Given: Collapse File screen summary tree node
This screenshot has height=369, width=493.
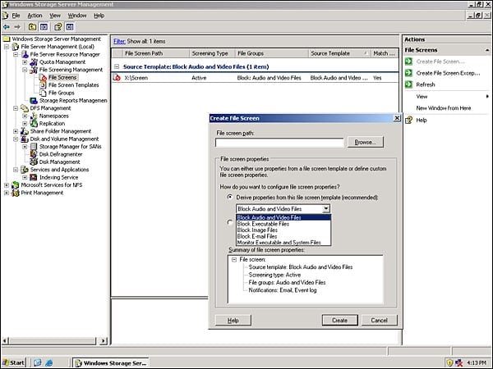Looking at the screenshot, I should pos(234,259).
